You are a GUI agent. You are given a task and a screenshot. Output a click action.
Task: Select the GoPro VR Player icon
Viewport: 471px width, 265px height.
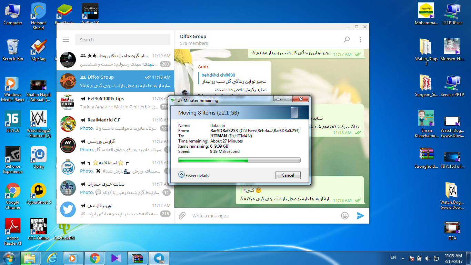point(90,14)
